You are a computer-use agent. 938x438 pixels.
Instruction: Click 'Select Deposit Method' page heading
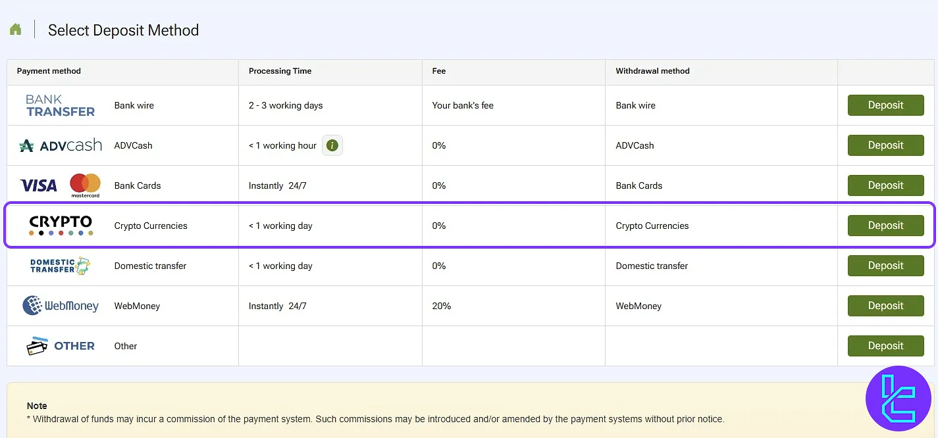123,30
